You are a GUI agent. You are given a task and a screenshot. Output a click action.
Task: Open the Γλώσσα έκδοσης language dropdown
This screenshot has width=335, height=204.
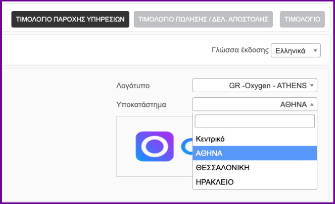click(296, 50)
